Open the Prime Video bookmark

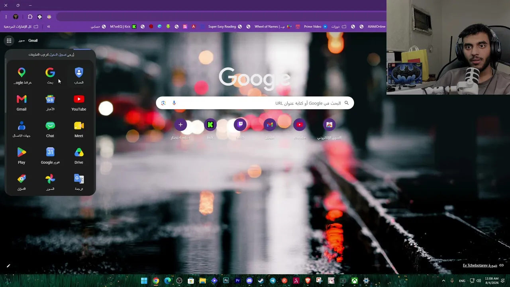pos(315,27)
